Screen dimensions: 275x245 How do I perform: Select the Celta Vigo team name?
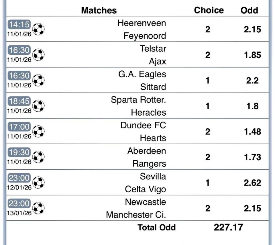coord(145,189)
